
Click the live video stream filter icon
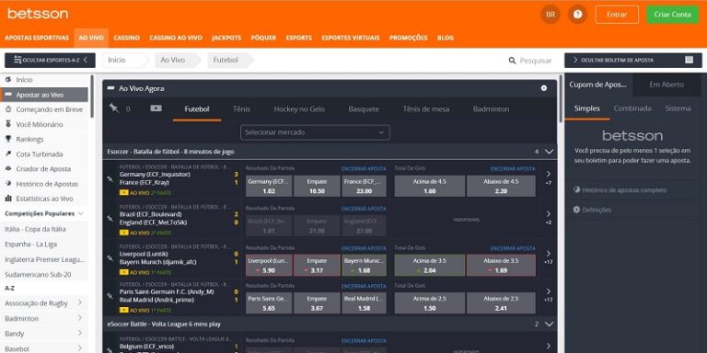tap(156, 108)
